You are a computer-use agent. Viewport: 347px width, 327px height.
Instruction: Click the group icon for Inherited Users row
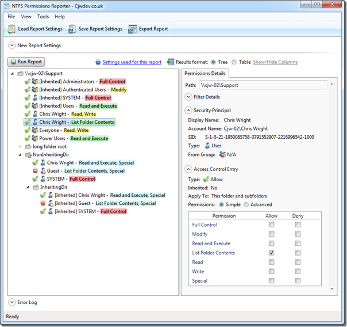(x=34, y=106)
